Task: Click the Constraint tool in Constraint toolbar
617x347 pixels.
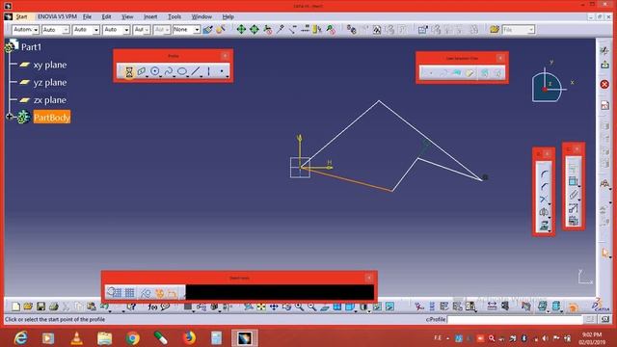Action: 573,181
